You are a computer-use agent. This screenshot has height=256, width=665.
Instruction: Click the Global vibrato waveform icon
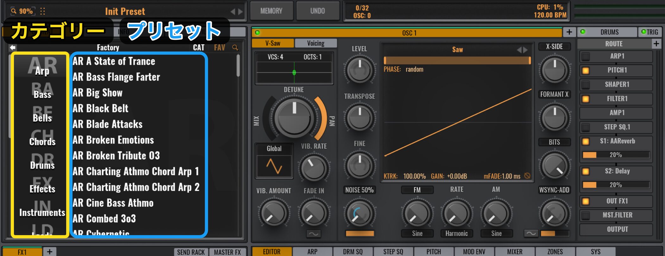click(274, 166)
